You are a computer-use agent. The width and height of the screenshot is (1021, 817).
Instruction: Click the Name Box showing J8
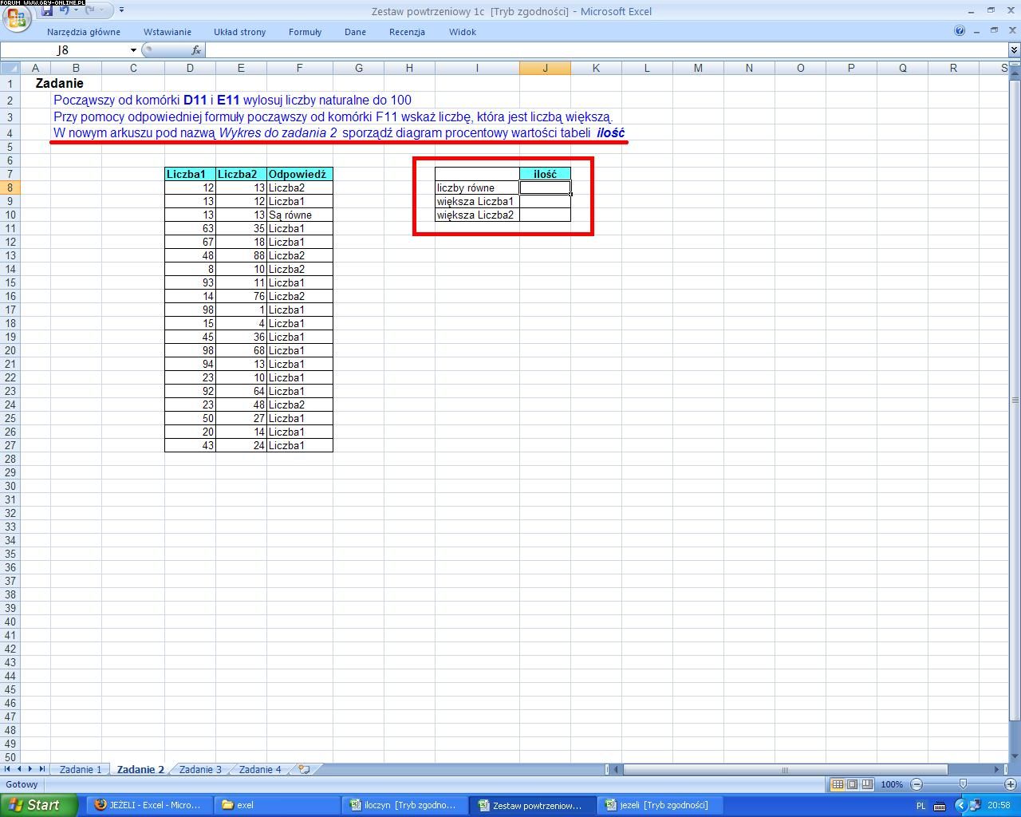pos(64,50)
